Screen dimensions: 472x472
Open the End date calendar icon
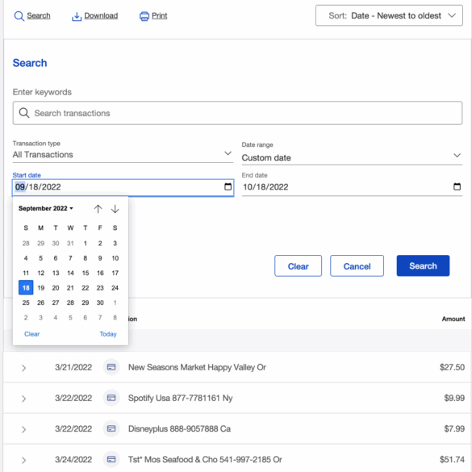pos(457,186)
